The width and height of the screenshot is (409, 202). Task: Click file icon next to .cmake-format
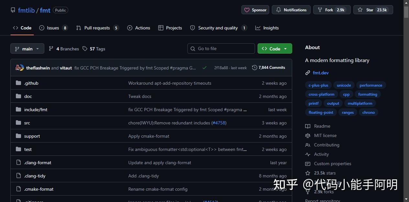(x=18, y=189)
